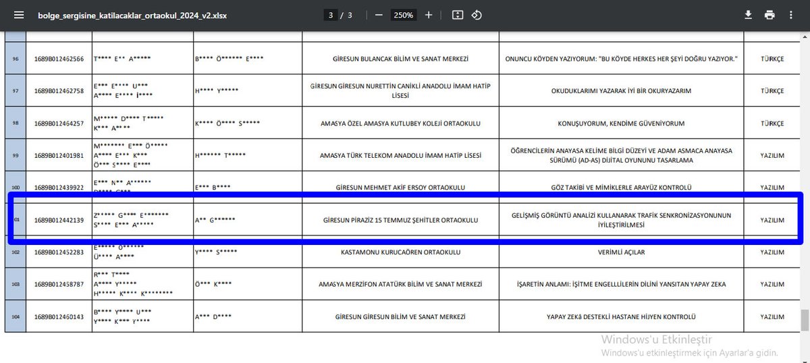The width and height of the screenshot is (810, 363).
Task: Select ID cell 1689B012439922
Action: coord(59,188)
